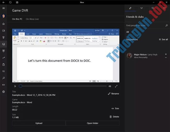Image resolution: width=170 pixels, height=132 pixels.
Task: Click the volume speaker icon under the video
Action: coord(110,86)
